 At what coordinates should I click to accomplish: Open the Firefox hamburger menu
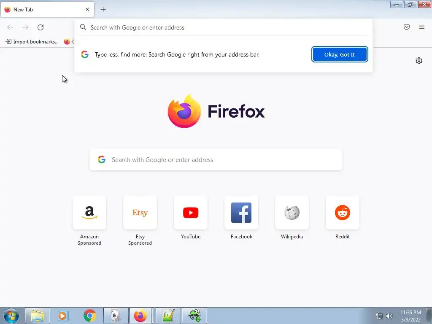click(x=422, y=27)
